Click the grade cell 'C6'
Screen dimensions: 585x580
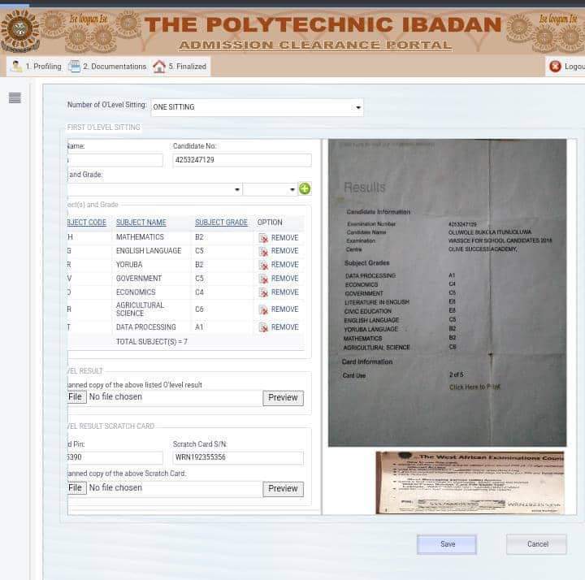click(x=199, y=309)
